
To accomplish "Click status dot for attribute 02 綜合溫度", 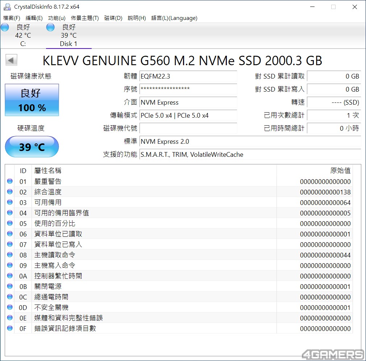I will pyautogui.click(x=10, y=192).
